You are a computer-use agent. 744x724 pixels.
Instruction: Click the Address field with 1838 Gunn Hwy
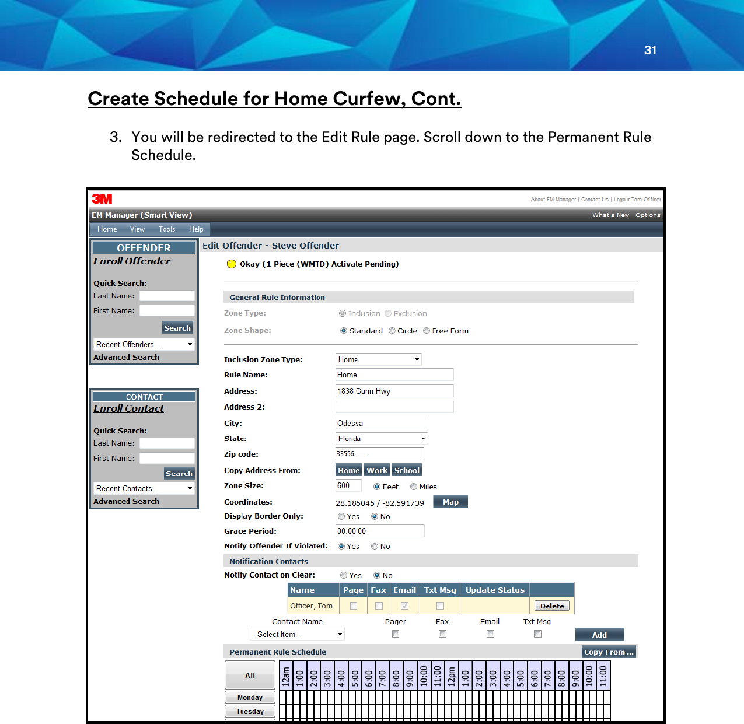click(x=394, y=391)
